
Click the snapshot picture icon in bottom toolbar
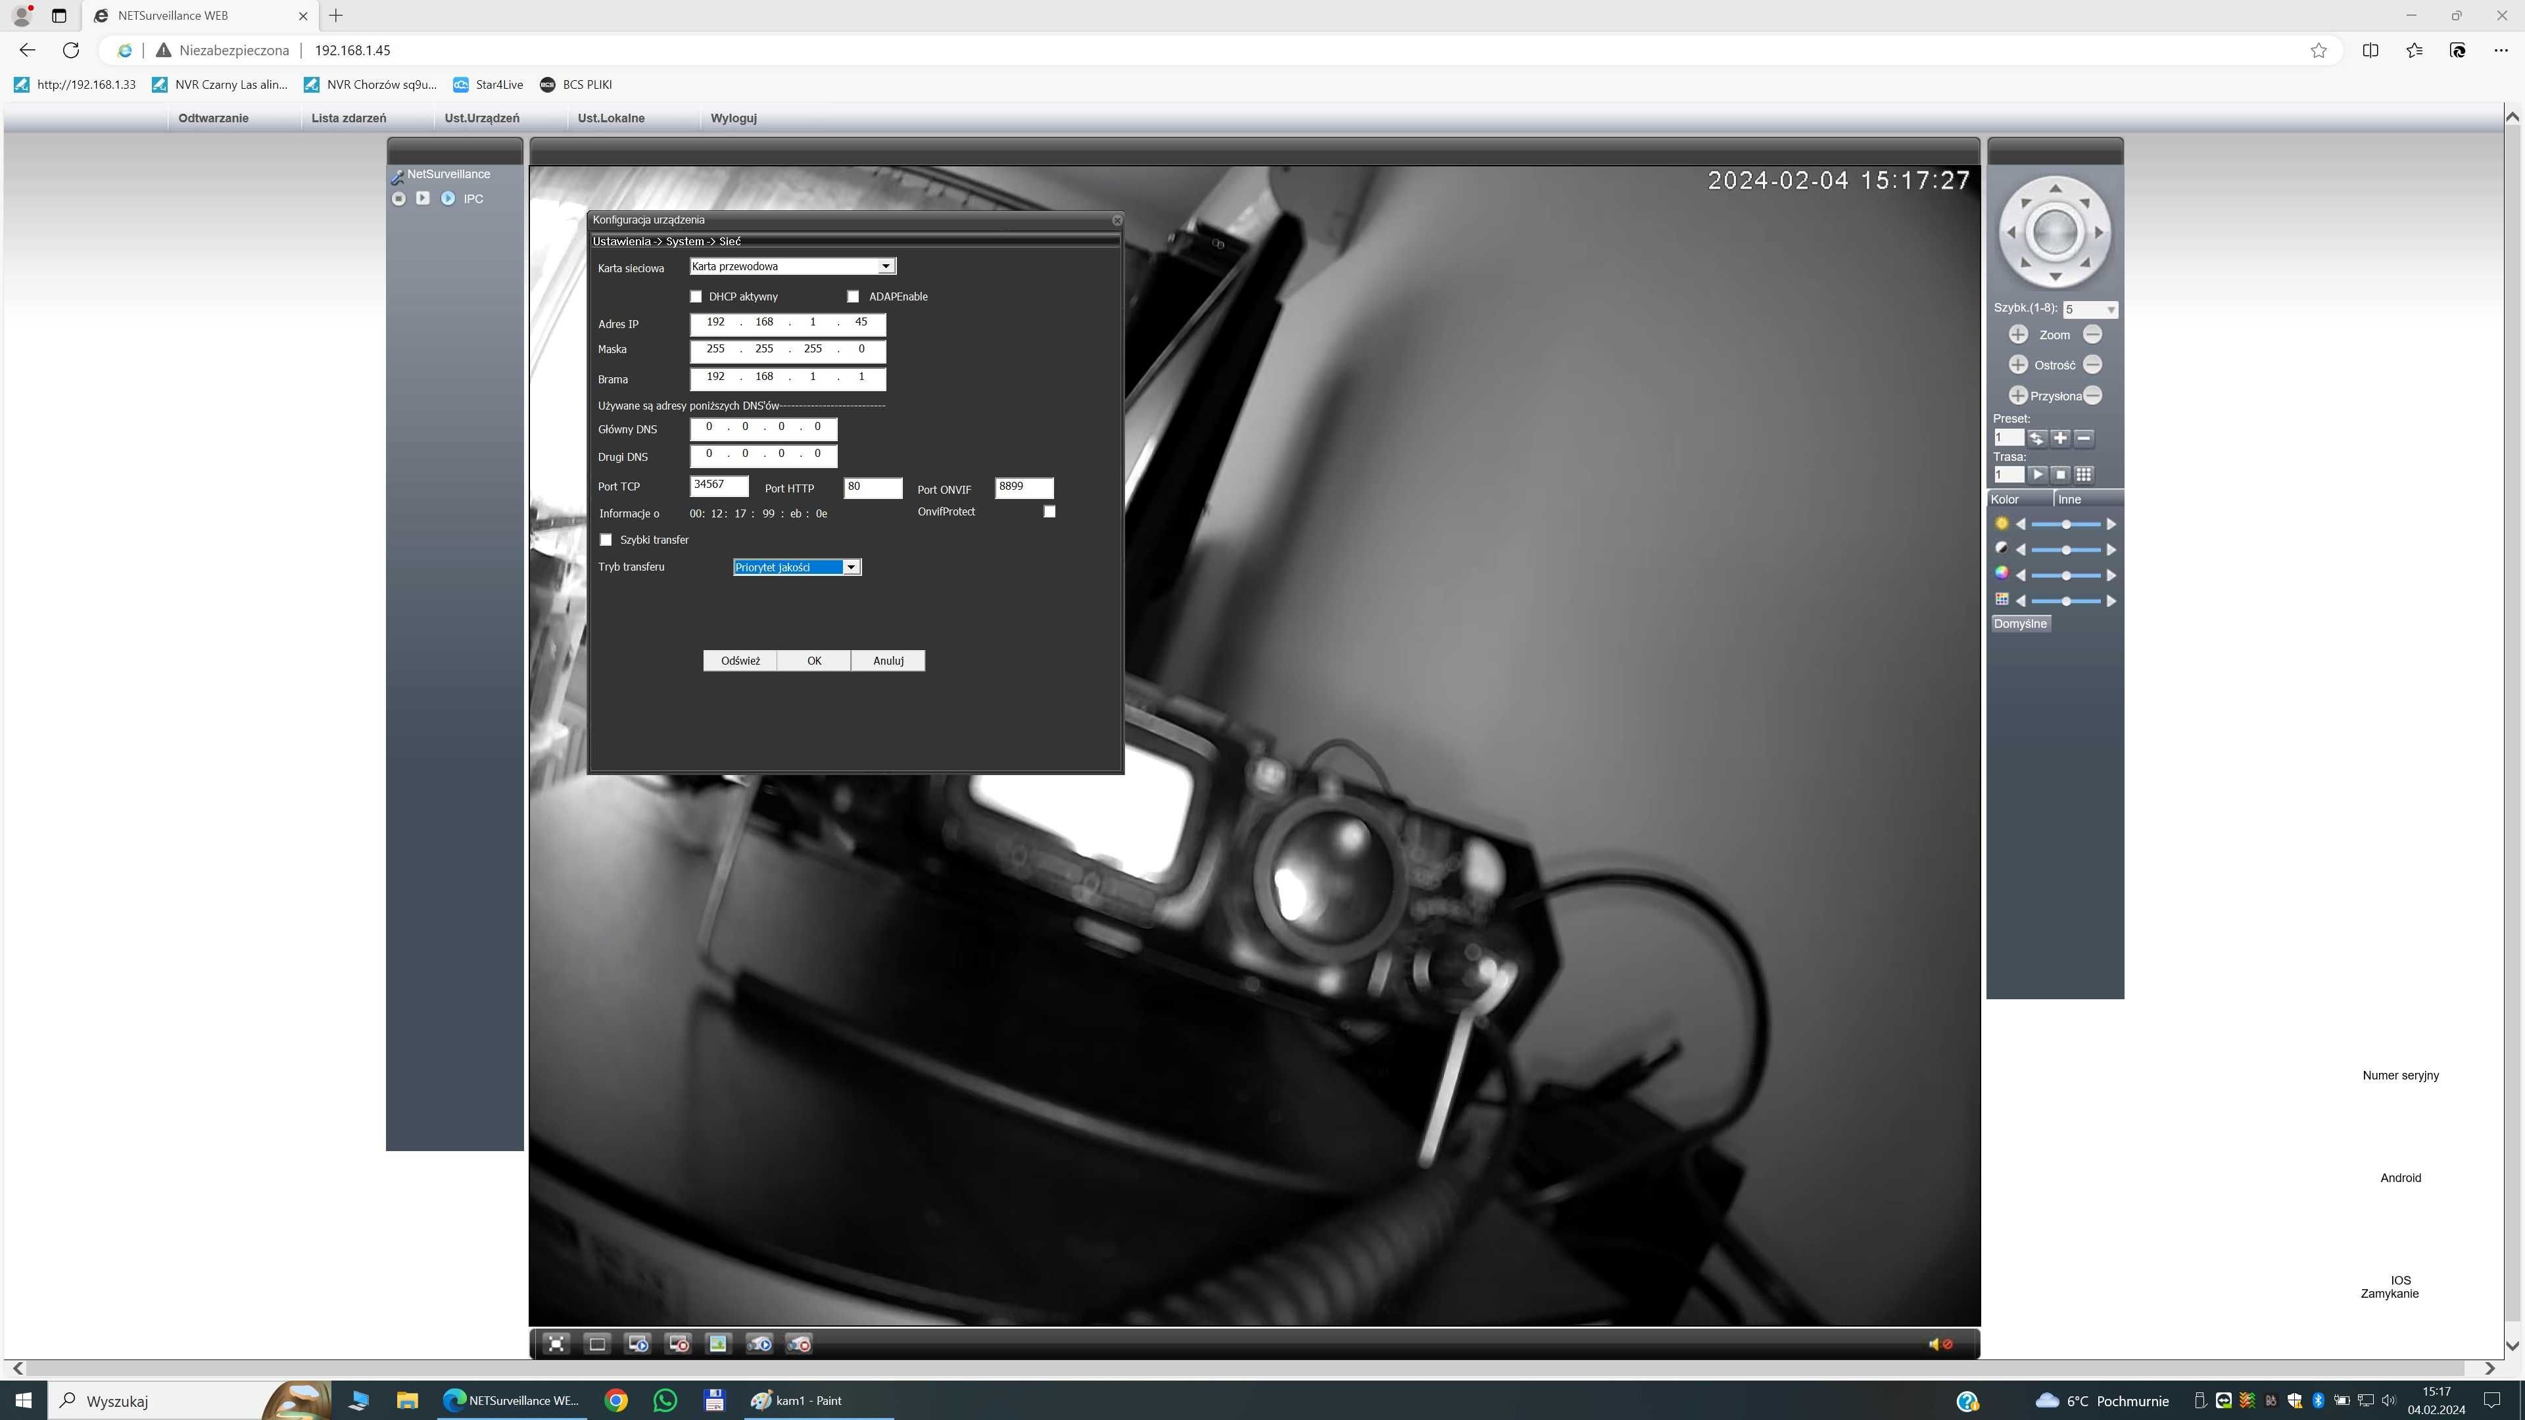[717, 1344]
